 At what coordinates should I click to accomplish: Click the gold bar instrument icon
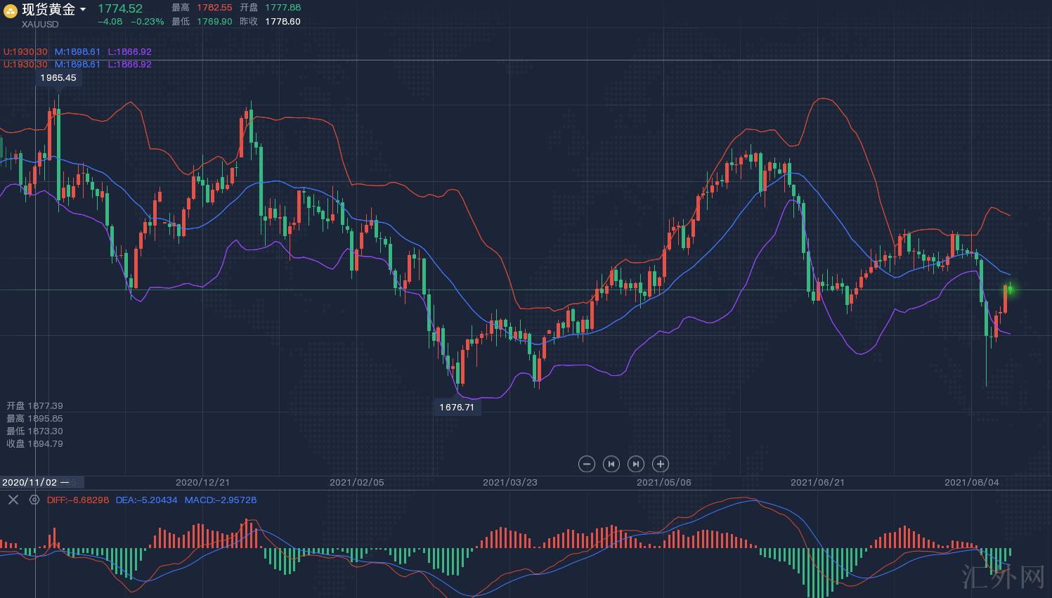pyautogui.click(x=11, y=10)
